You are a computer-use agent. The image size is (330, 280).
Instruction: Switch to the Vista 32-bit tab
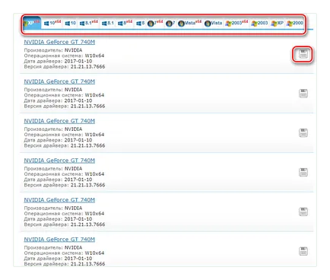point(213,24)
